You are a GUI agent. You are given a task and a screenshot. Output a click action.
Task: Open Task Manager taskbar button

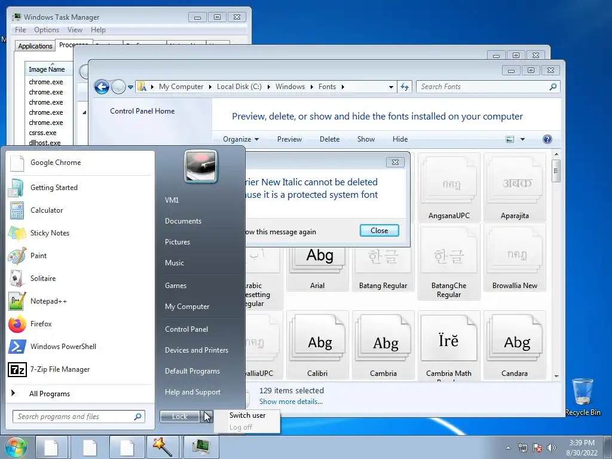201,447
